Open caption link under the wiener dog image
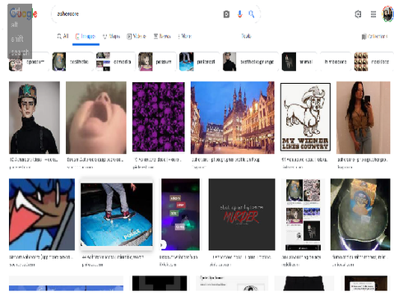This screenshot has width=394, height=296. (x=304, y=160)
